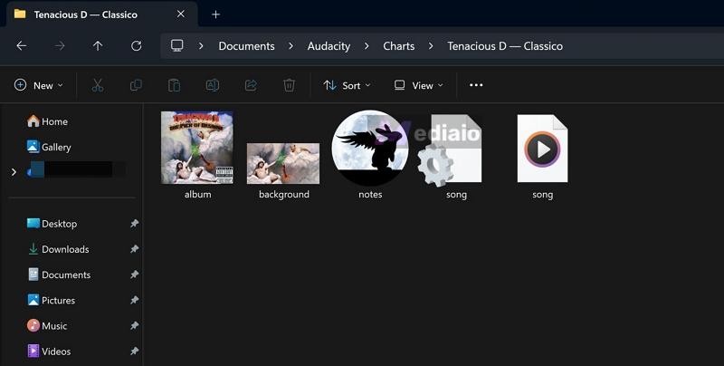Select the notes file with moon icon
The width and height of the screenshot is (724, 366).
(x=370, y=148)
